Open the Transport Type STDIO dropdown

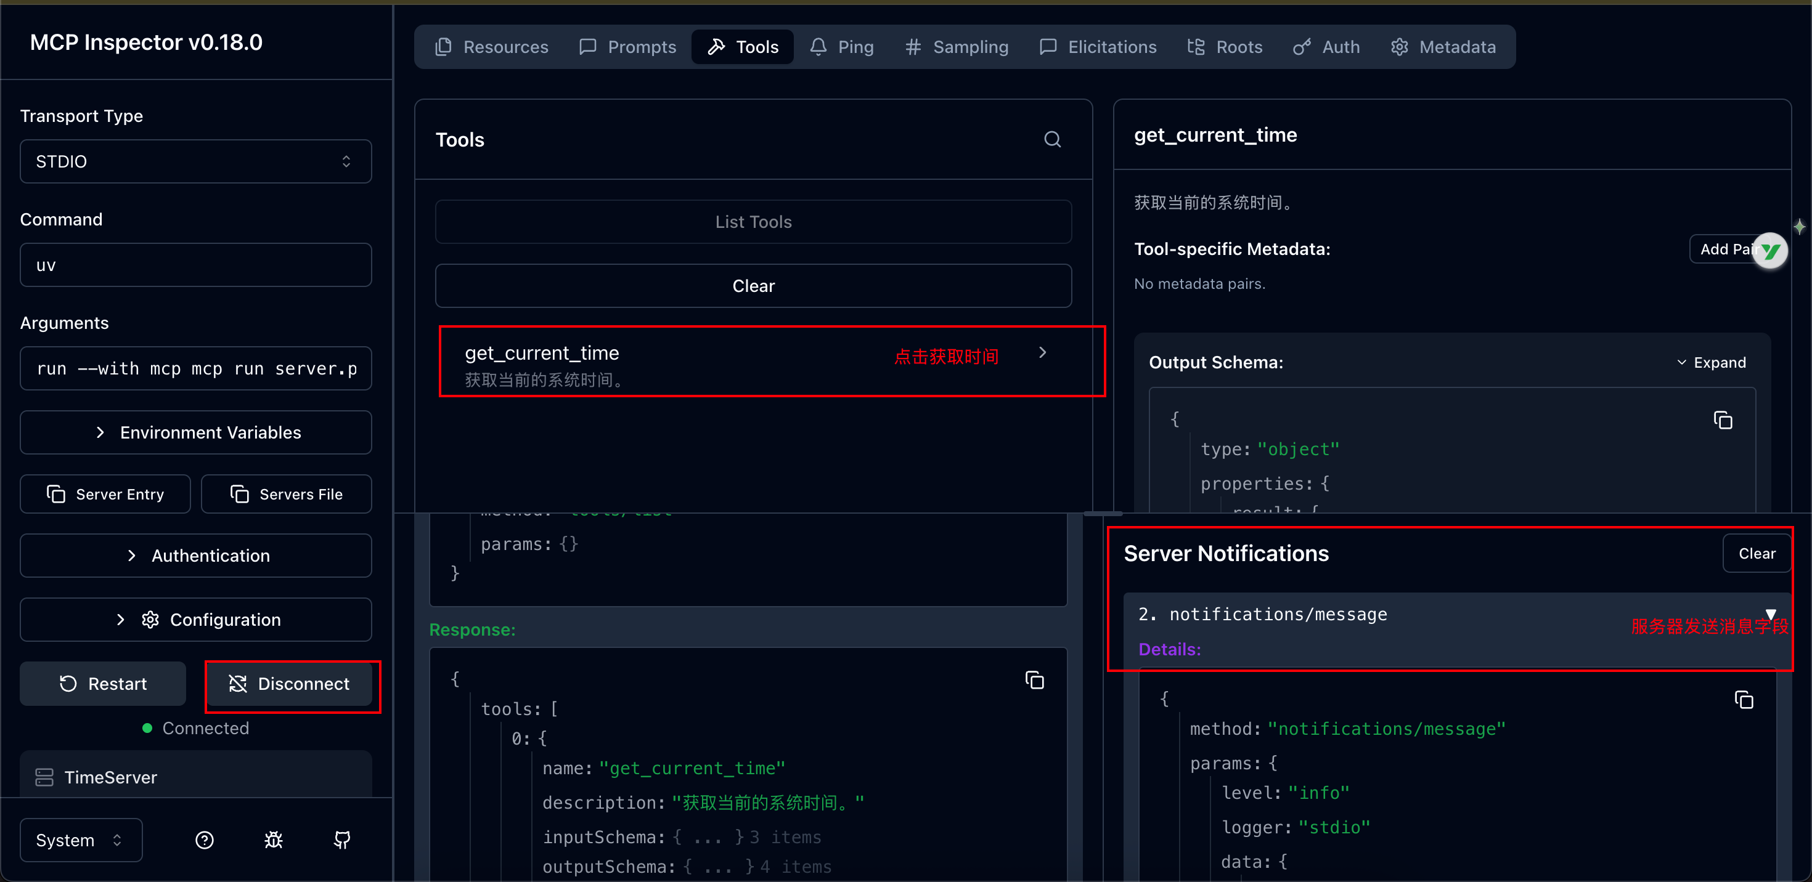click(x=195, y=161)
